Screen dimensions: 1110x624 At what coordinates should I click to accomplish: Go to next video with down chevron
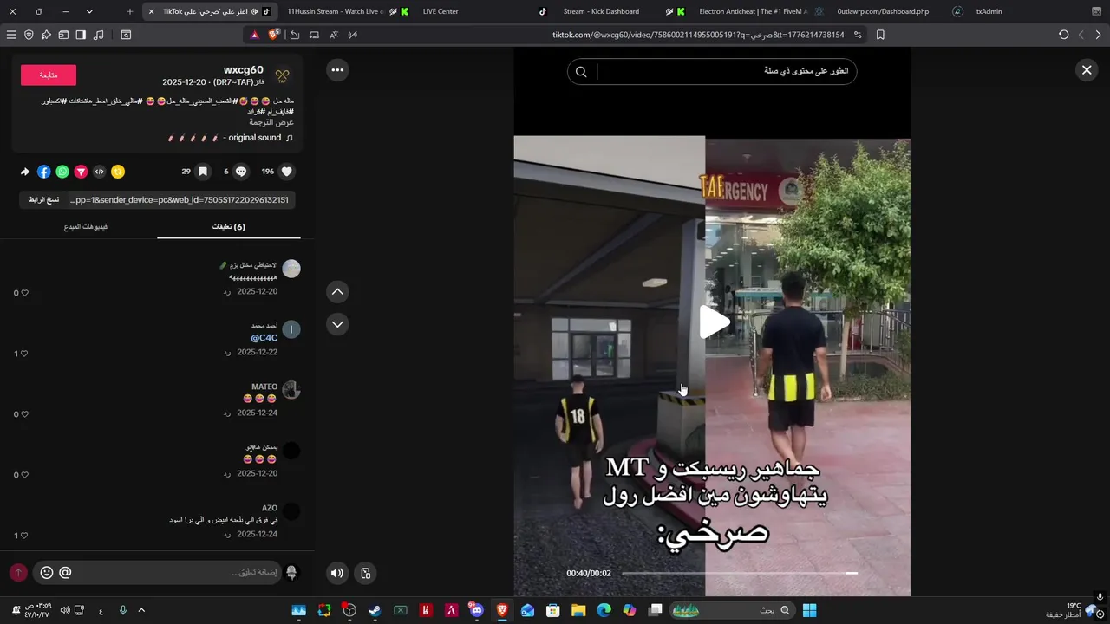pyautogui.click(x=337, y=324)
